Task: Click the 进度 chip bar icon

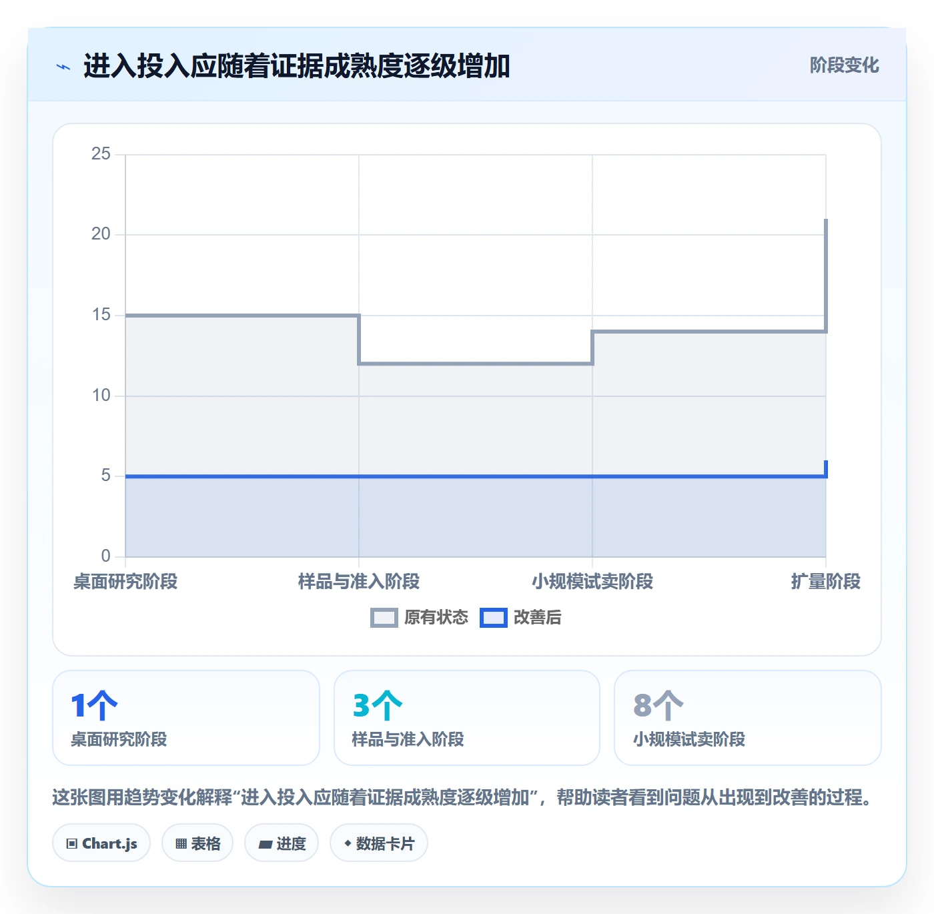Action: (x=266, y=844)
